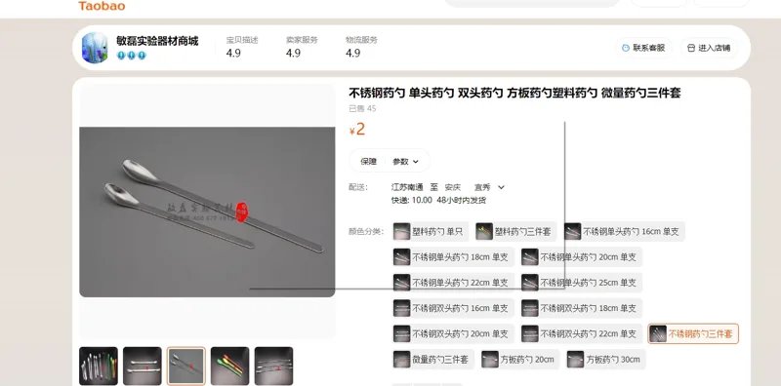The height and width of the screenshot is (386, 781).
Task: Select option 塑料药勺三件套
Action: pyautogui.click(x=516, y=231)
